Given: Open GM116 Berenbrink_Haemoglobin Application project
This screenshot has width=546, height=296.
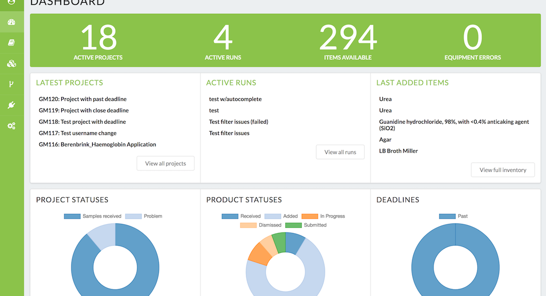Looking at the screenshot, I should (x=98, y=145).
